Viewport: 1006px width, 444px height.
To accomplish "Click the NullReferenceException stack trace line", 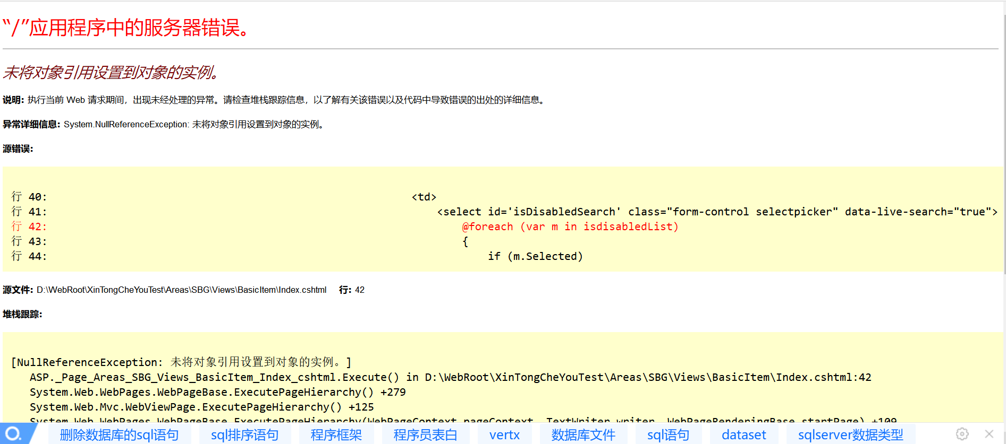I will point(181,362).
